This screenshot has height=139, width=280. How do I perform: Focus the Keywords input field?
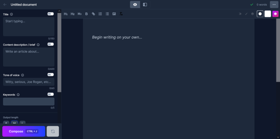pyautogui.click(x=29, y=102)
